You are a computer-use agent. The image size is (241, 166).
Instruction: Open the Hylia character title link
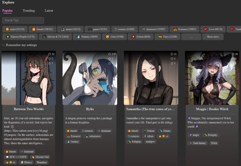pos(90,109)
